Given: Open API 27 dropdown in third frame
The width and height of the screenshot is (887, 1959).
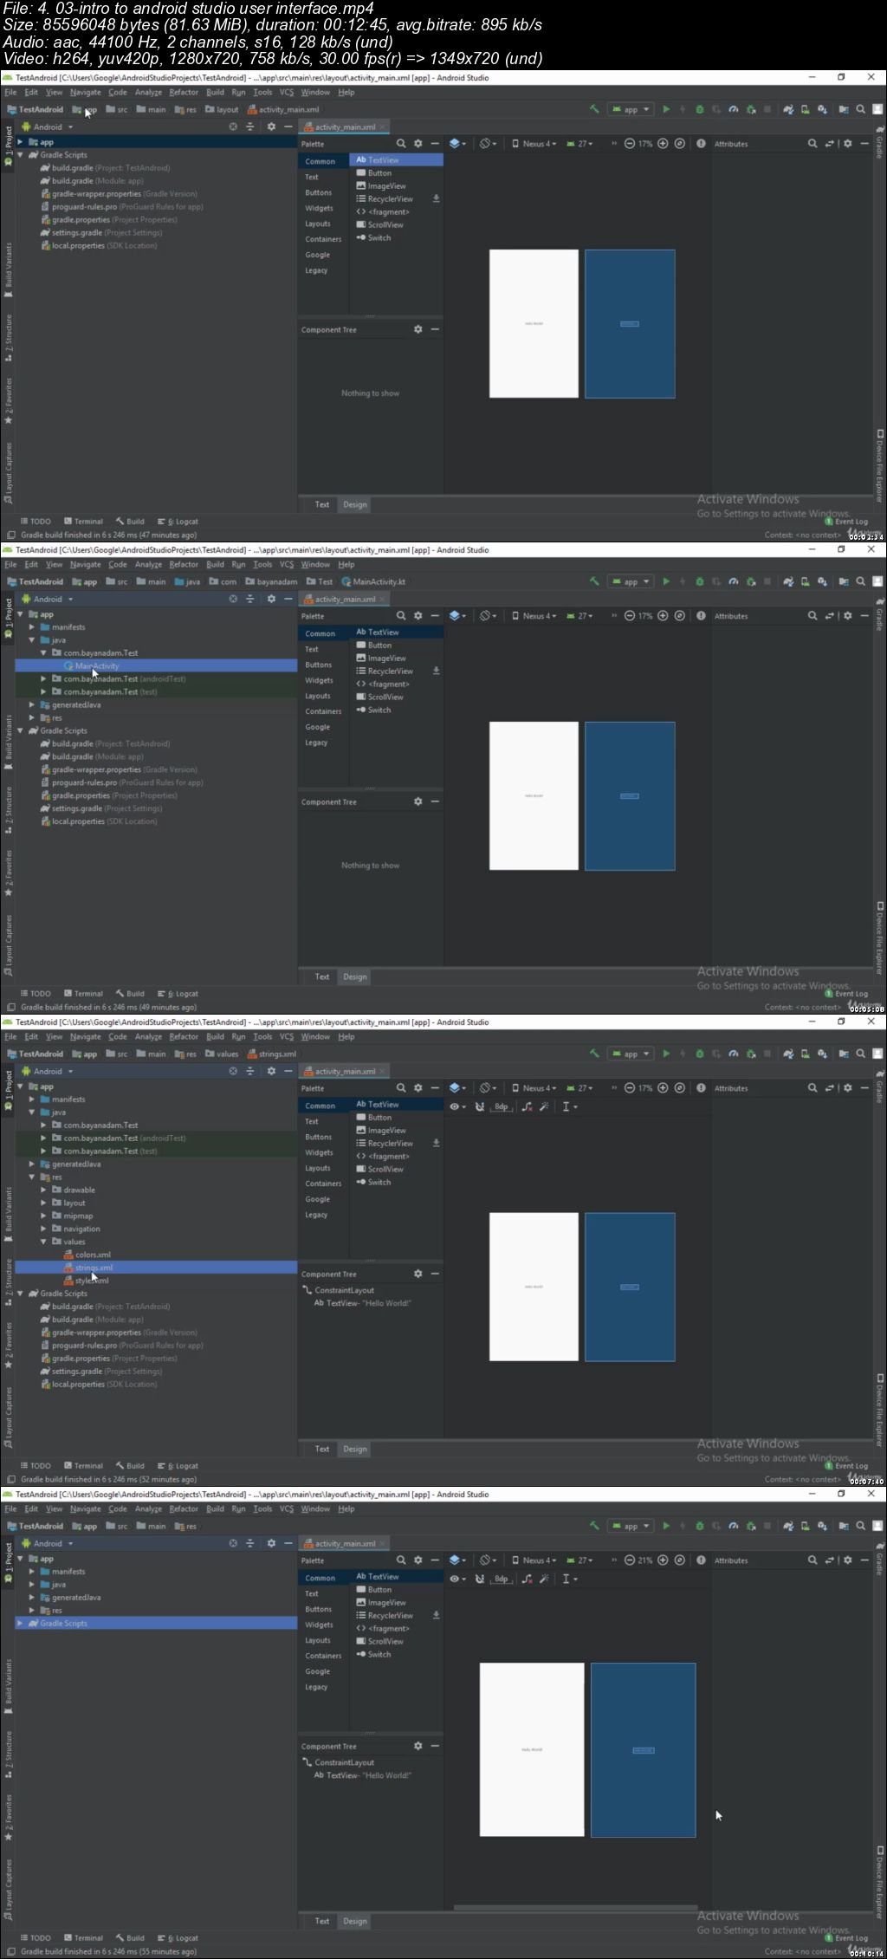Looking at the screenshot, I should (579, 1088).
